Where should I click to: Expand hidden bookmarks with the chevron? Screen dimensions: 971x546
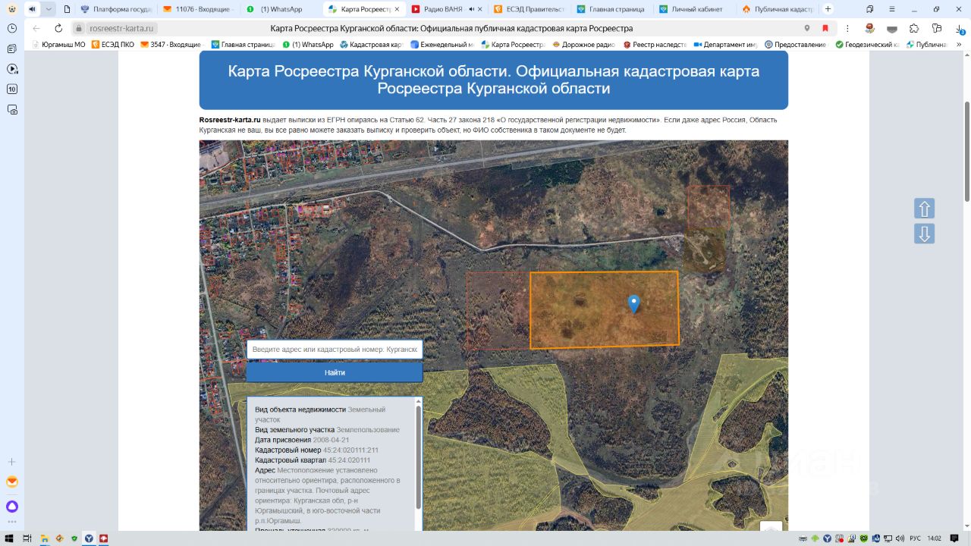[957, 45]
